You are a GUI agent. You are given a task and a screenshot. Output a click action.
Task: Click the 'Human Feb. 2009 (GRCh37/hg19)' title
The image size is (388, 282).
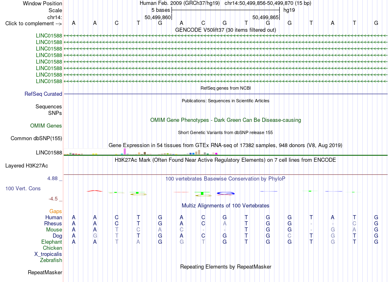pos(180,3)
